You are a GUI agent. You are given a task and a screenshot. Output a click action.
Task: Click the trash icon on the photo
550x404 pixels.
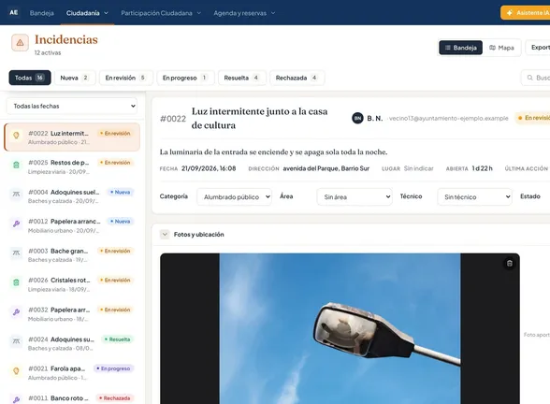509,263
